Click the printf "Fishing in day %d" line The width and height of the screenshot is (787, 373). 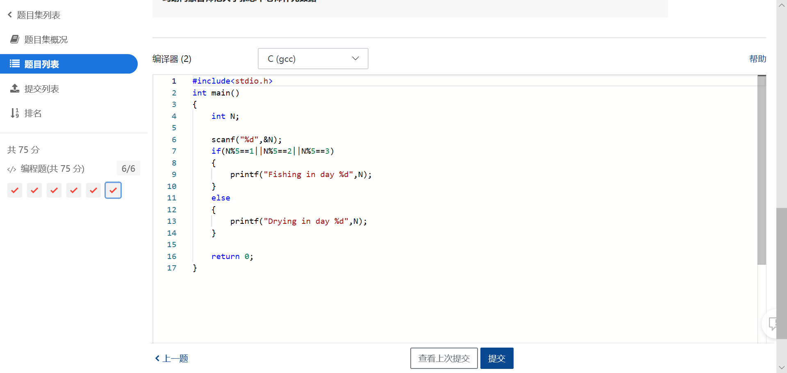point(301,175)
